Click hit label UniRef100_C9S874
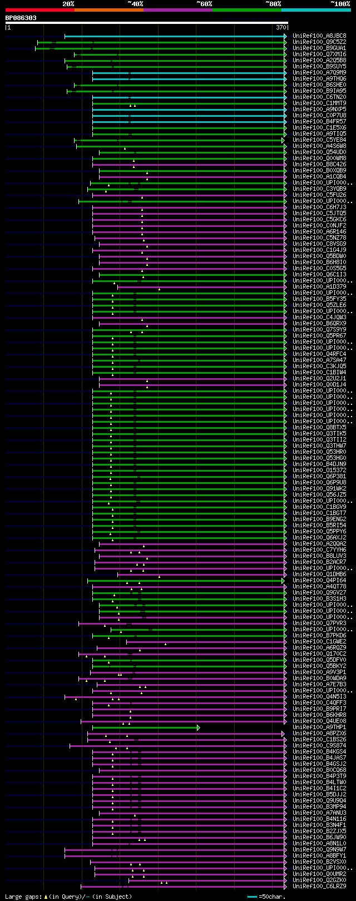Screen dimensions: 356x901 (x=319, y=746)
